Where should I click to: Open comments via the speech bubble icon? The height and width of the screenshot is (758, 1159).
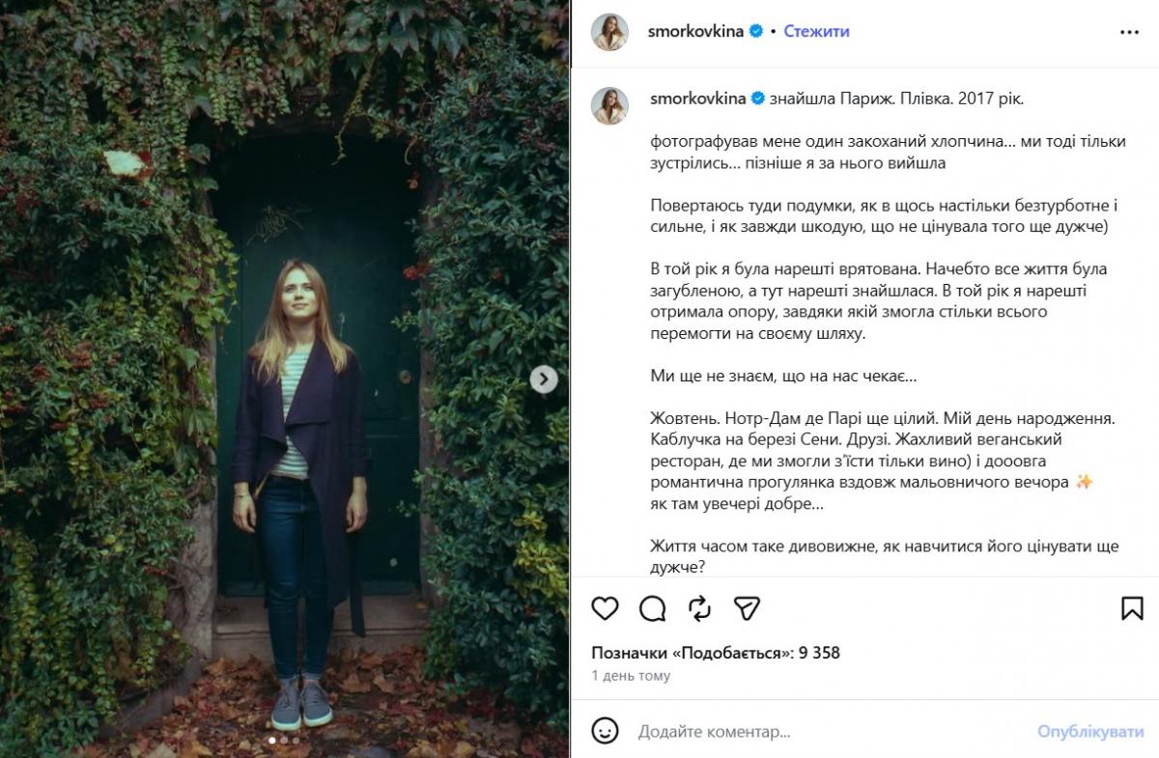coord(653,608)
